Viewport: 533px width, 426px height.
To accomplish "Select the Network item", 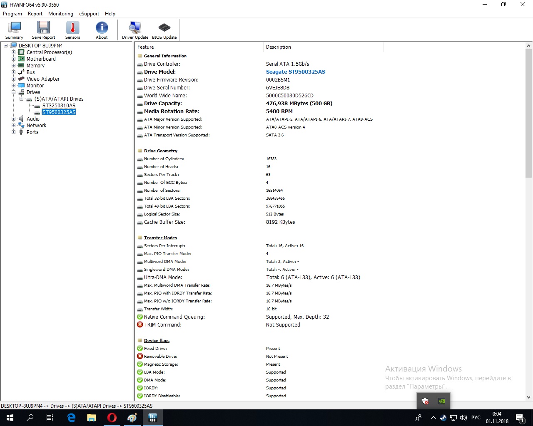I will point(37,126).
